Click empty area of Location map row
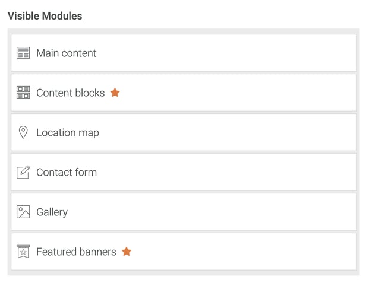This screenshot has height=286, width=369. point(238,133)
